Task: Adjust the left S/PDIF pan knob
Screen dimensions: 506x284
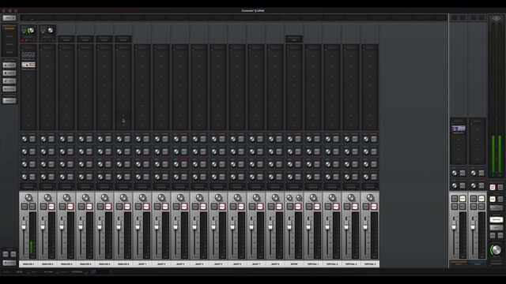Action: coord(290,198)
